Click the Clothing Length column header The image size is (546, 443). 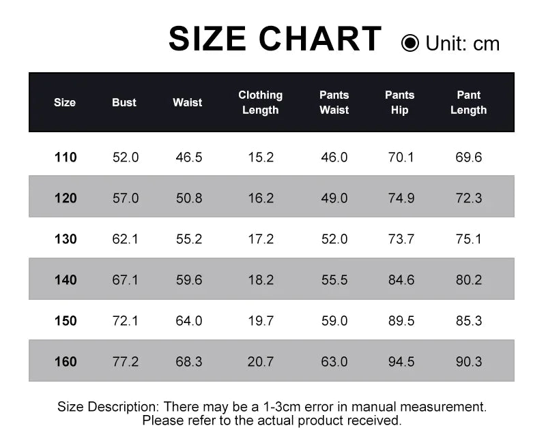(x=260, y=102)
